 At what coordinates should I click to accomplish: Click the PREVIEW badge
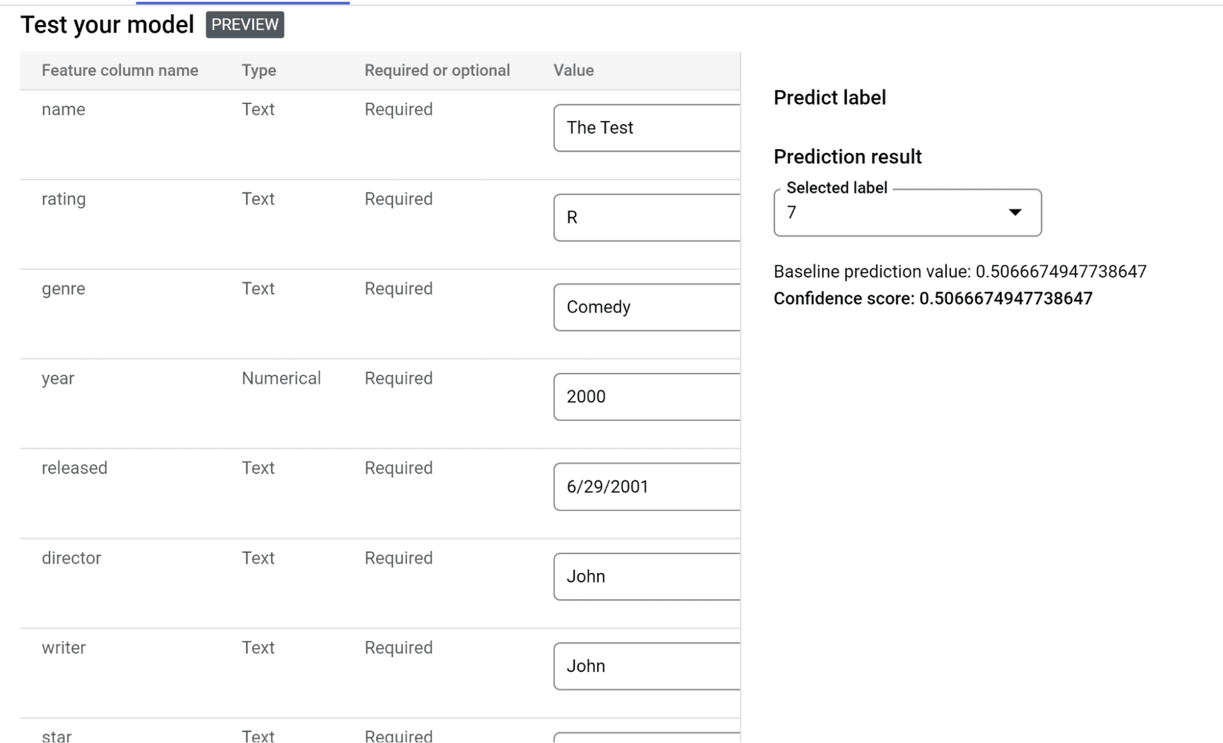coord(245,24)
